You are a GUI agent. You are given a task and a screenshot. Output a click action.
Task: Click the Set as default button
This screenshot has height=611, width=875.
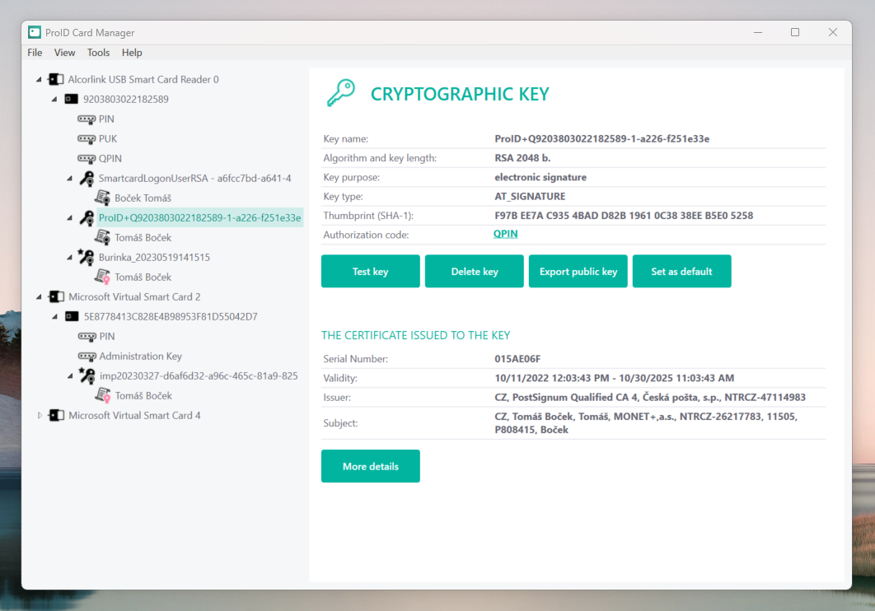[x=682, y=272]
